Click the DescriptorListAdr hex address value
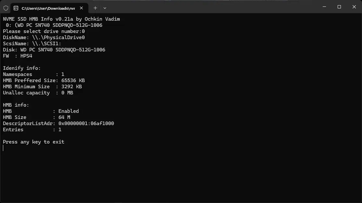Viewport: 362px width, 203px height. tap(86, 123)
